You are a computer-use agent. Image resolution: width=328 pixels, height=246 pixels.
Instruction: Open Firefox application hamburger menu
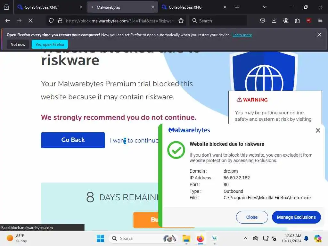tap(320, 20)
